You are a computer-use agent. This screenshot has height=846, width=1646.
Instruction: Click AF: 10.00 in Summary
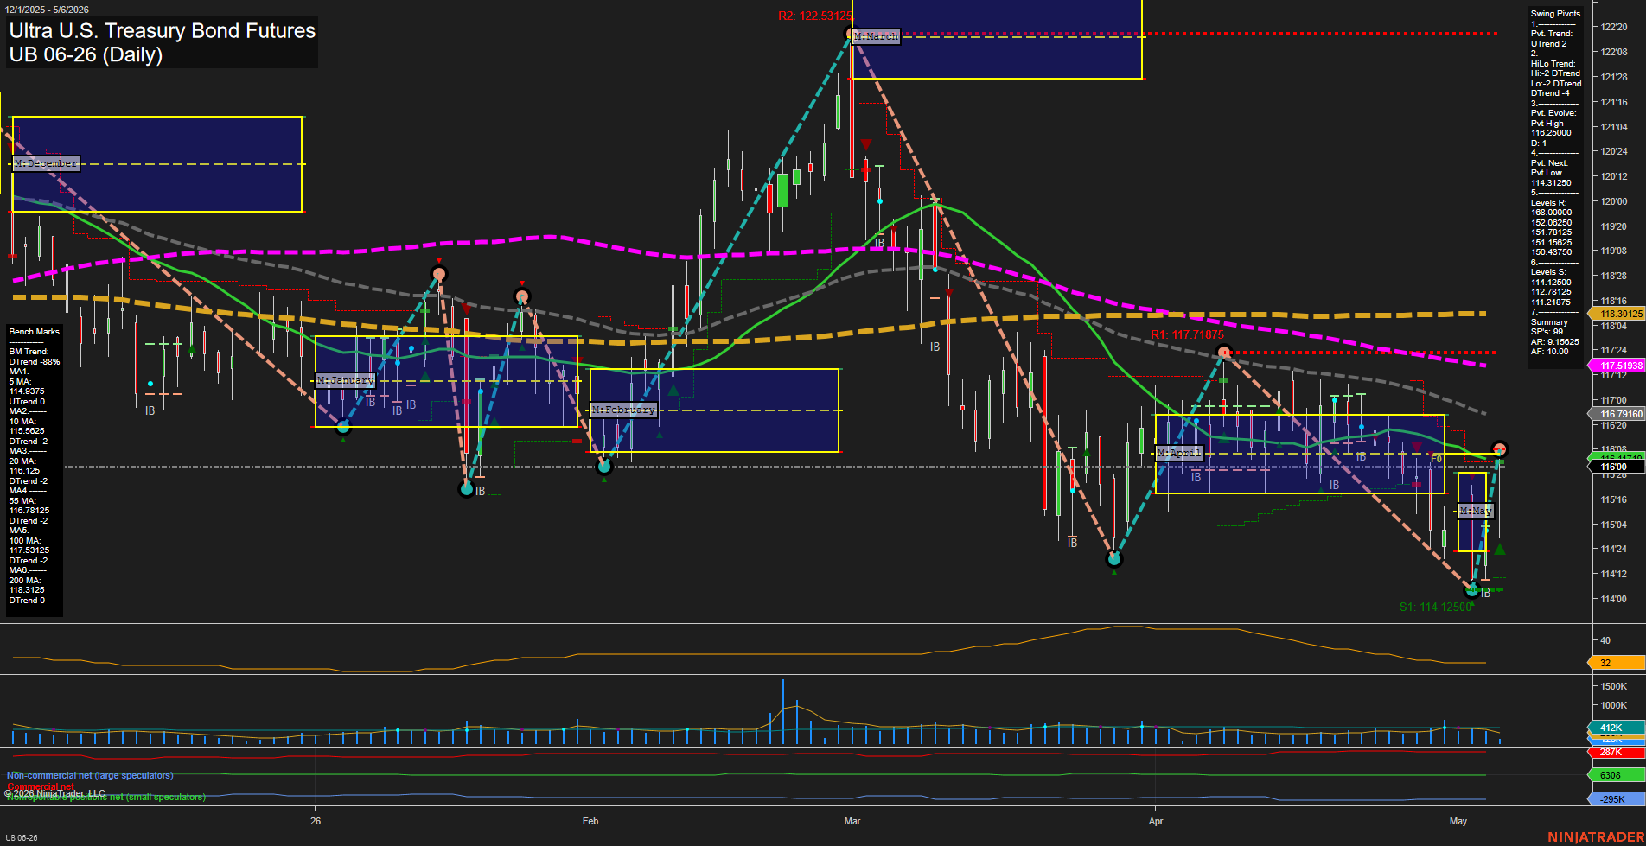(x=1549, y=352)
